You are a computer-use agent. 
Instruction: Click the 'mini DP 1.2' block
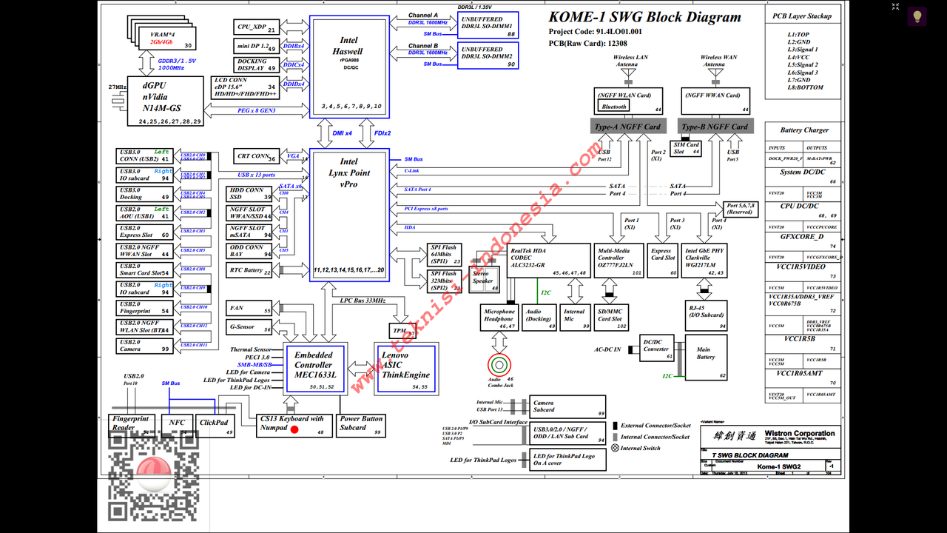(x=256, y=46)
